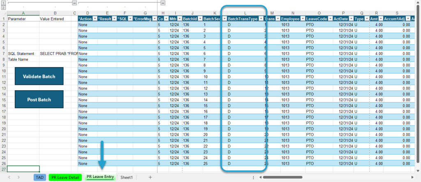Select outline level 1 button
The height and width of the screenshot is (182, 421).
[x=3, y=3]
